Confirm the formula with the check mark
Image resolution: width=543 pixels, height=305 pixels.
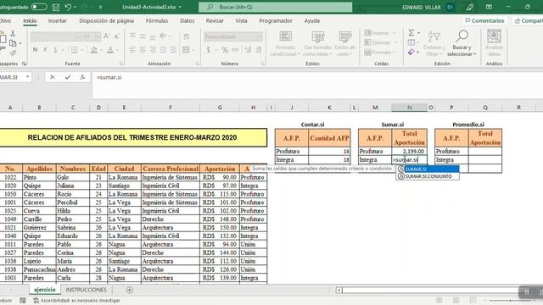pyautogui.click(x=68, y=77)
